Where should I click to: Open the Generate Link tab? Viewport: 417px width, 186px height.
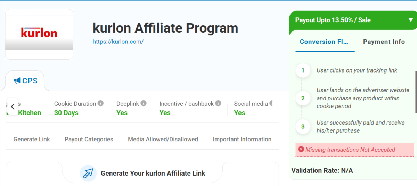pos(32,139)
